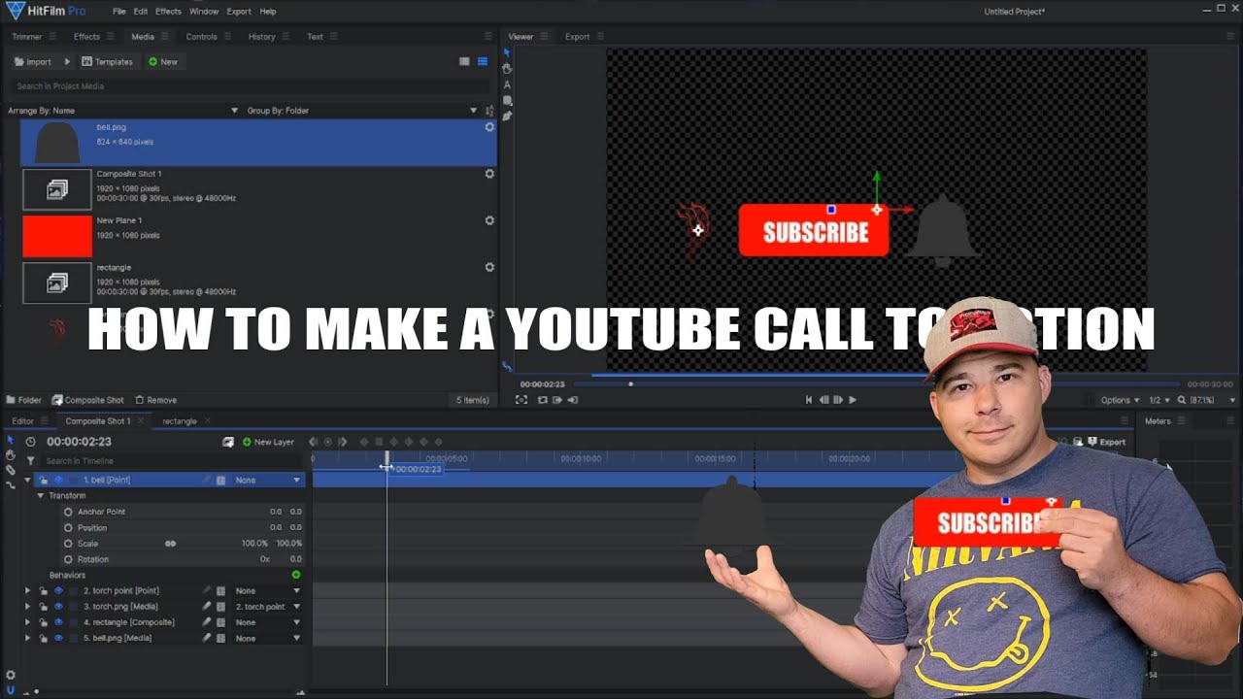Click the clock icon beside timecode

(31, 442)
